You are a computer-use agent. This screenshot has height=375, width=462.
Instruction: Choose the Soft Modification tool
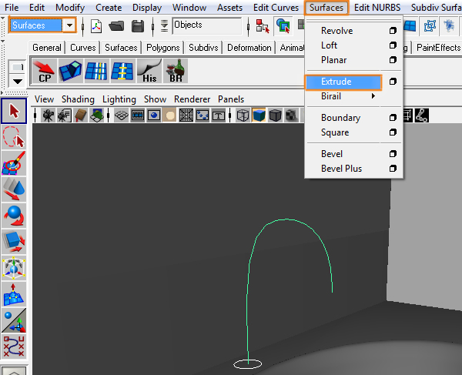point(14,294)
